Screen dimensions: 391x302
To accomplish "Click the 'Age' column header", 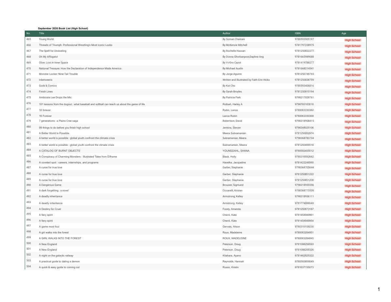I will (x=344, y=34).
